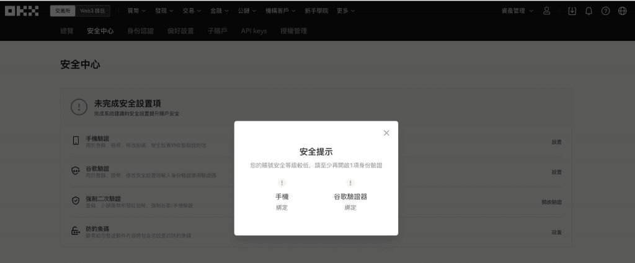Click the warning icon above 手機
This screenshot has width=635, height=263.
pyautogui.click(x=282, y=183)
